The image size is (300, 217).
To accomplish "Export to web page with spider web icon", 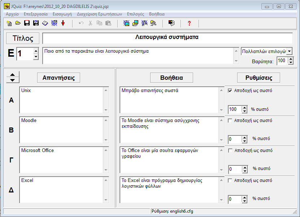I will pos(54,23).
